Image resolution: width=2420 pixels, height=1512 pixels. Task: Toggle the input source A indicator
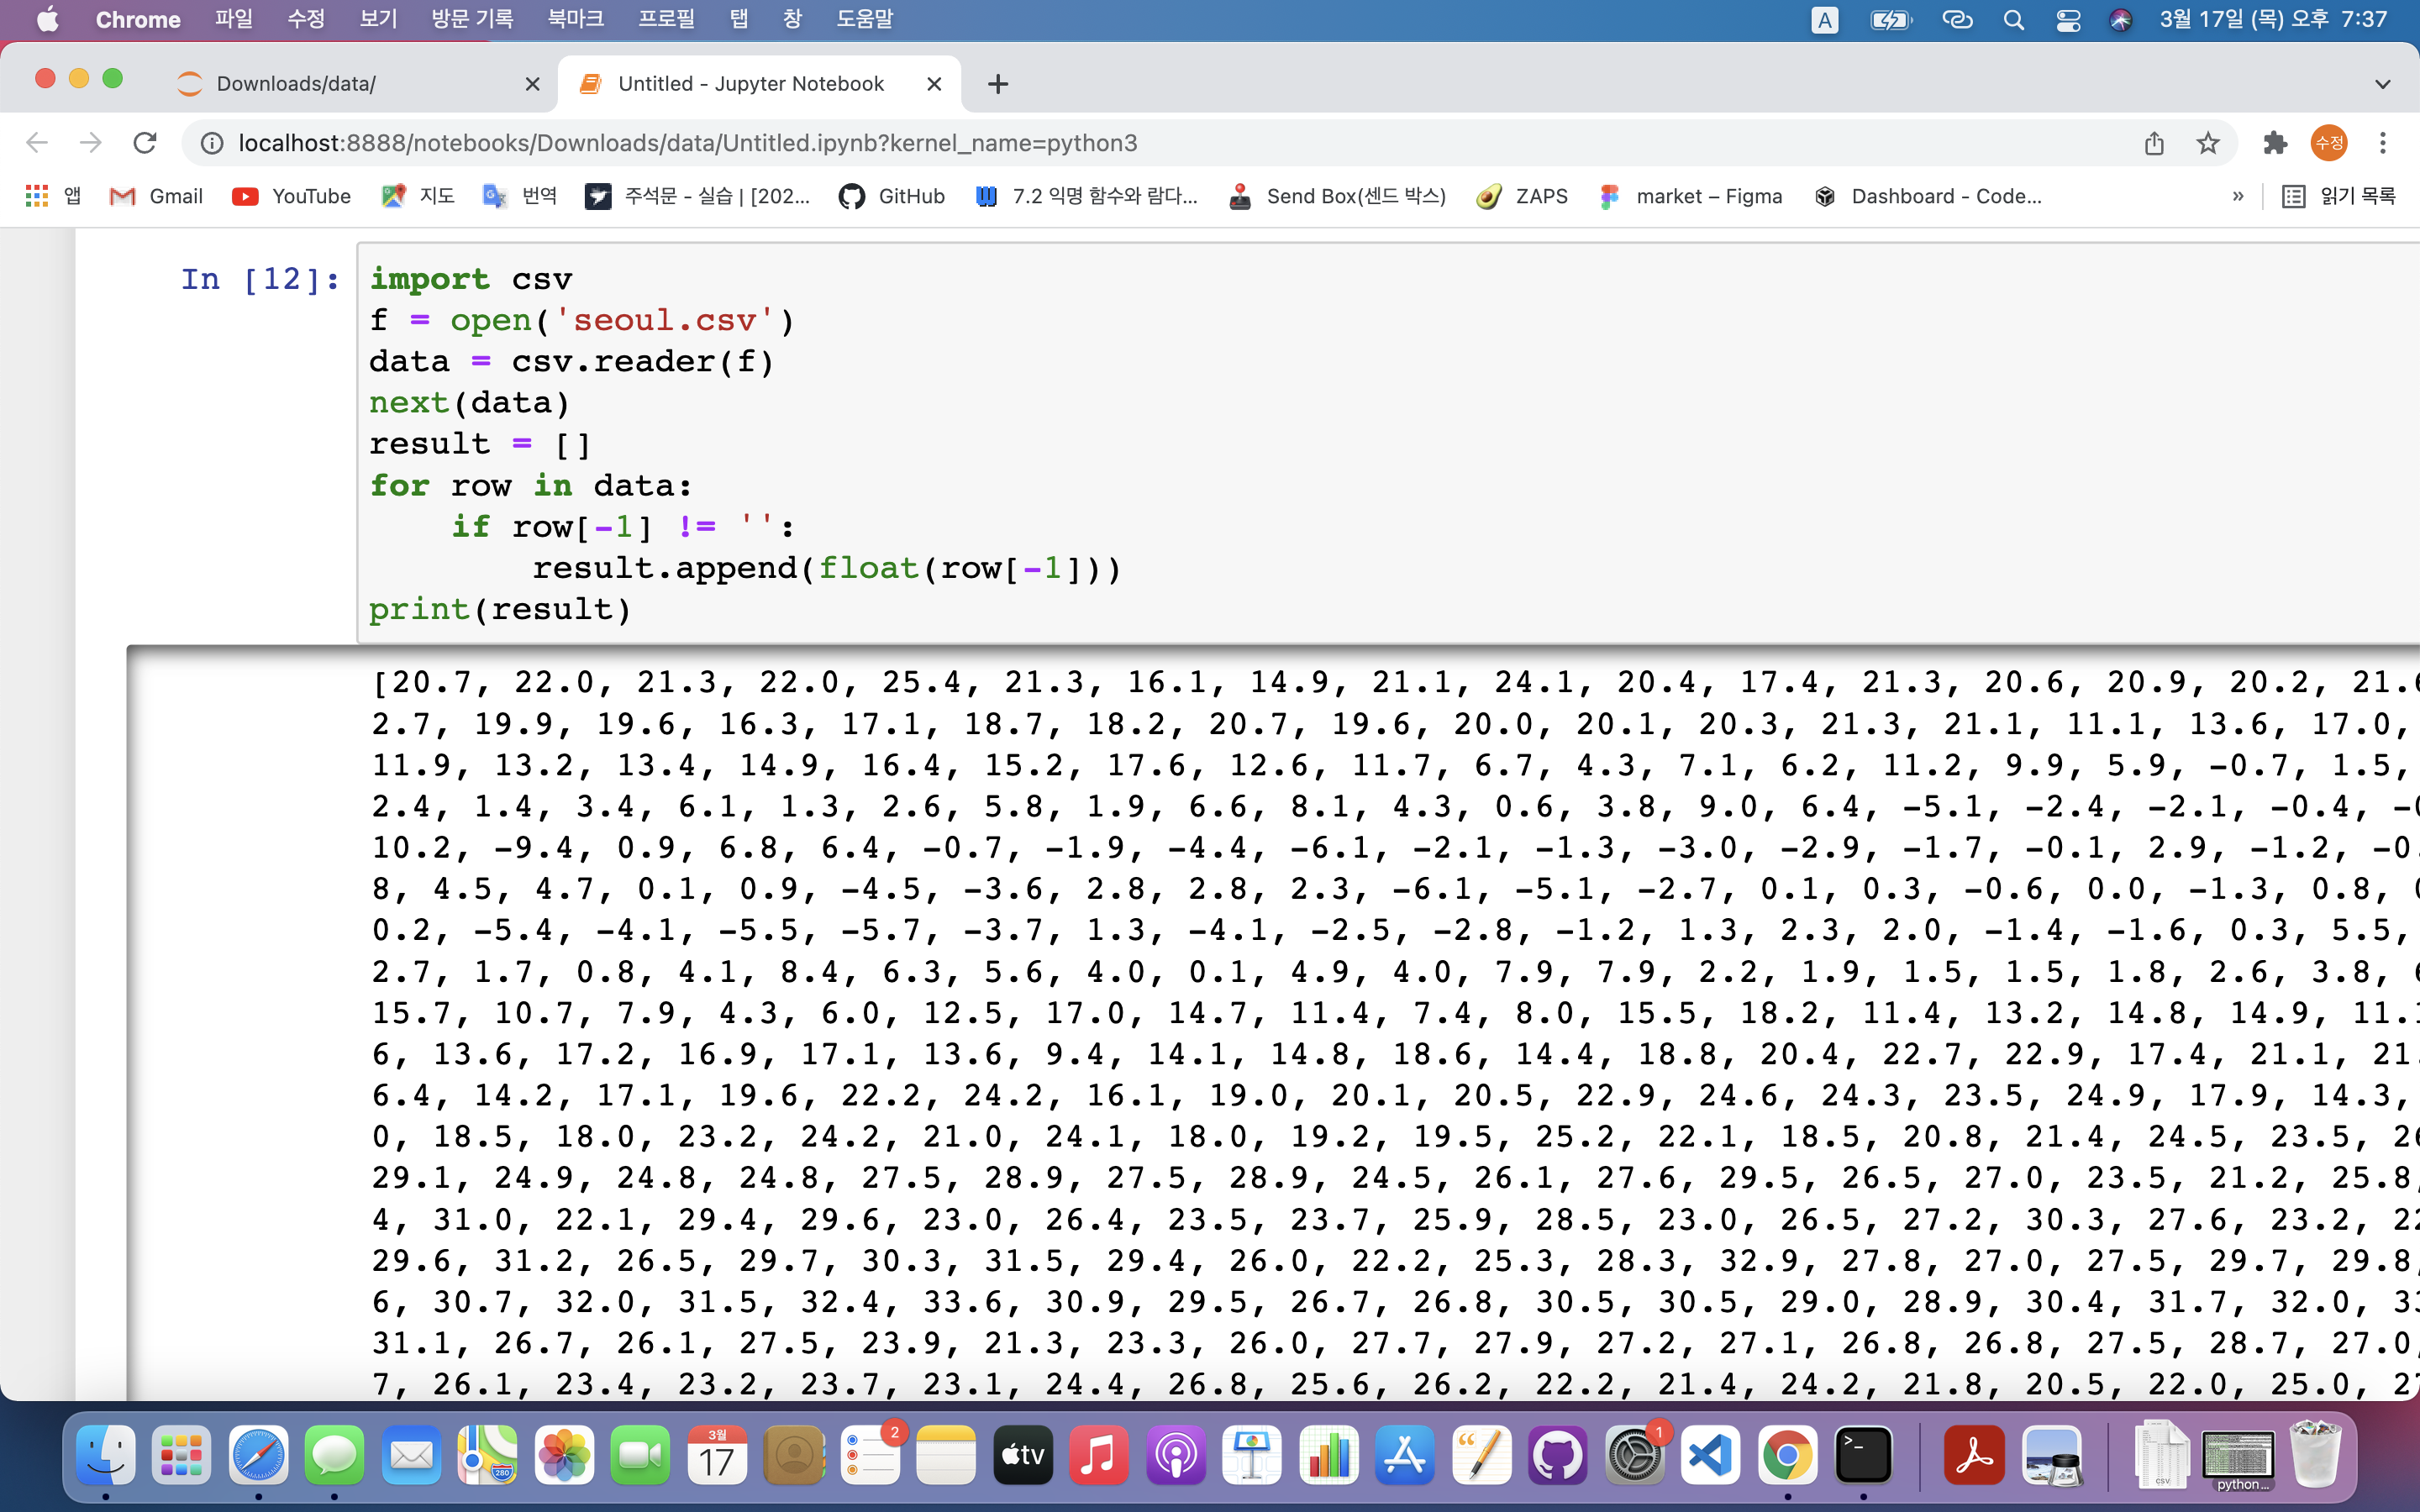[x=1824, y=20]
